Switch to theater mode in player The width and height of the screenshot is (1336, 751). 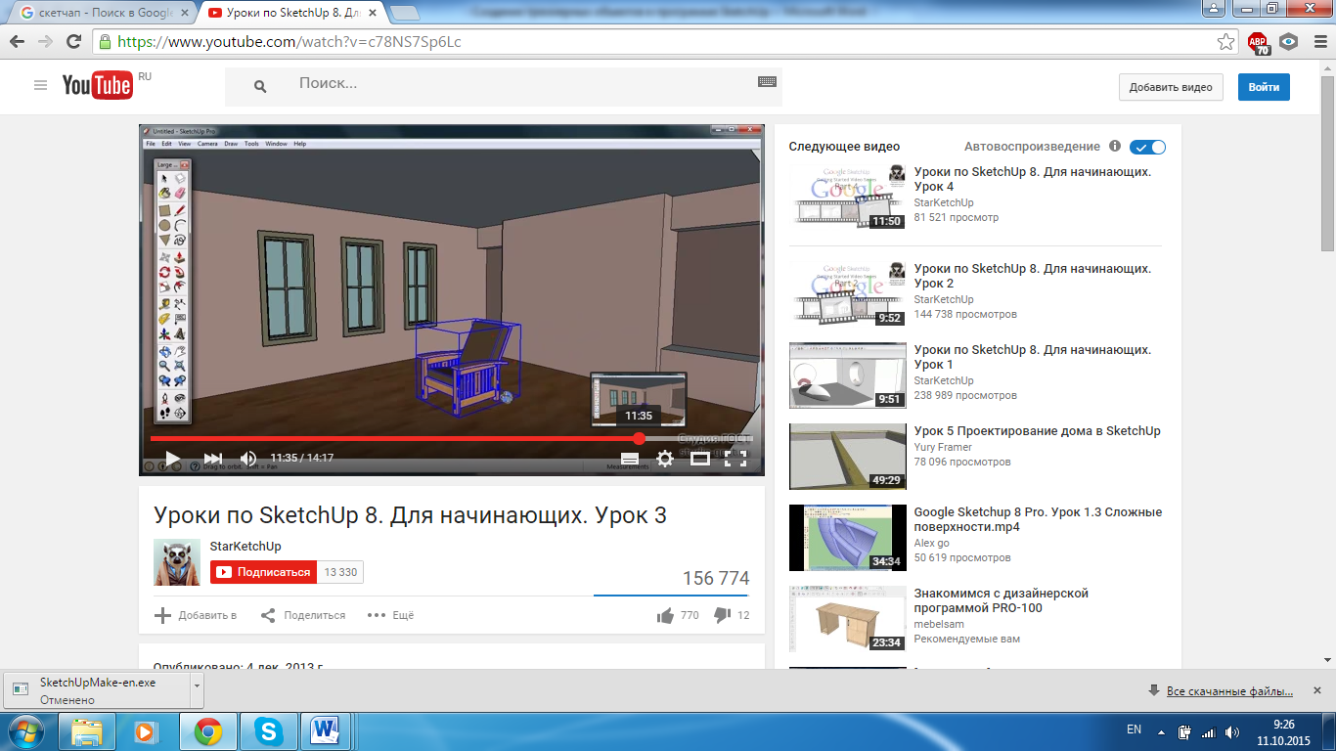coord(700,458)
